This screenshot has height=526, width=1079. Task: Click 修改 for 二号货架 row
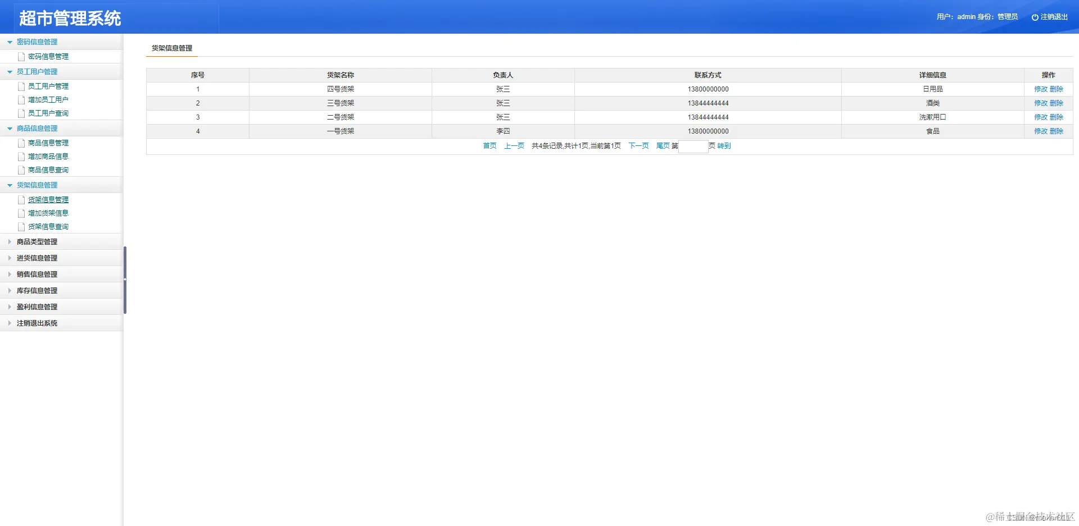[x=1041, y=117]
